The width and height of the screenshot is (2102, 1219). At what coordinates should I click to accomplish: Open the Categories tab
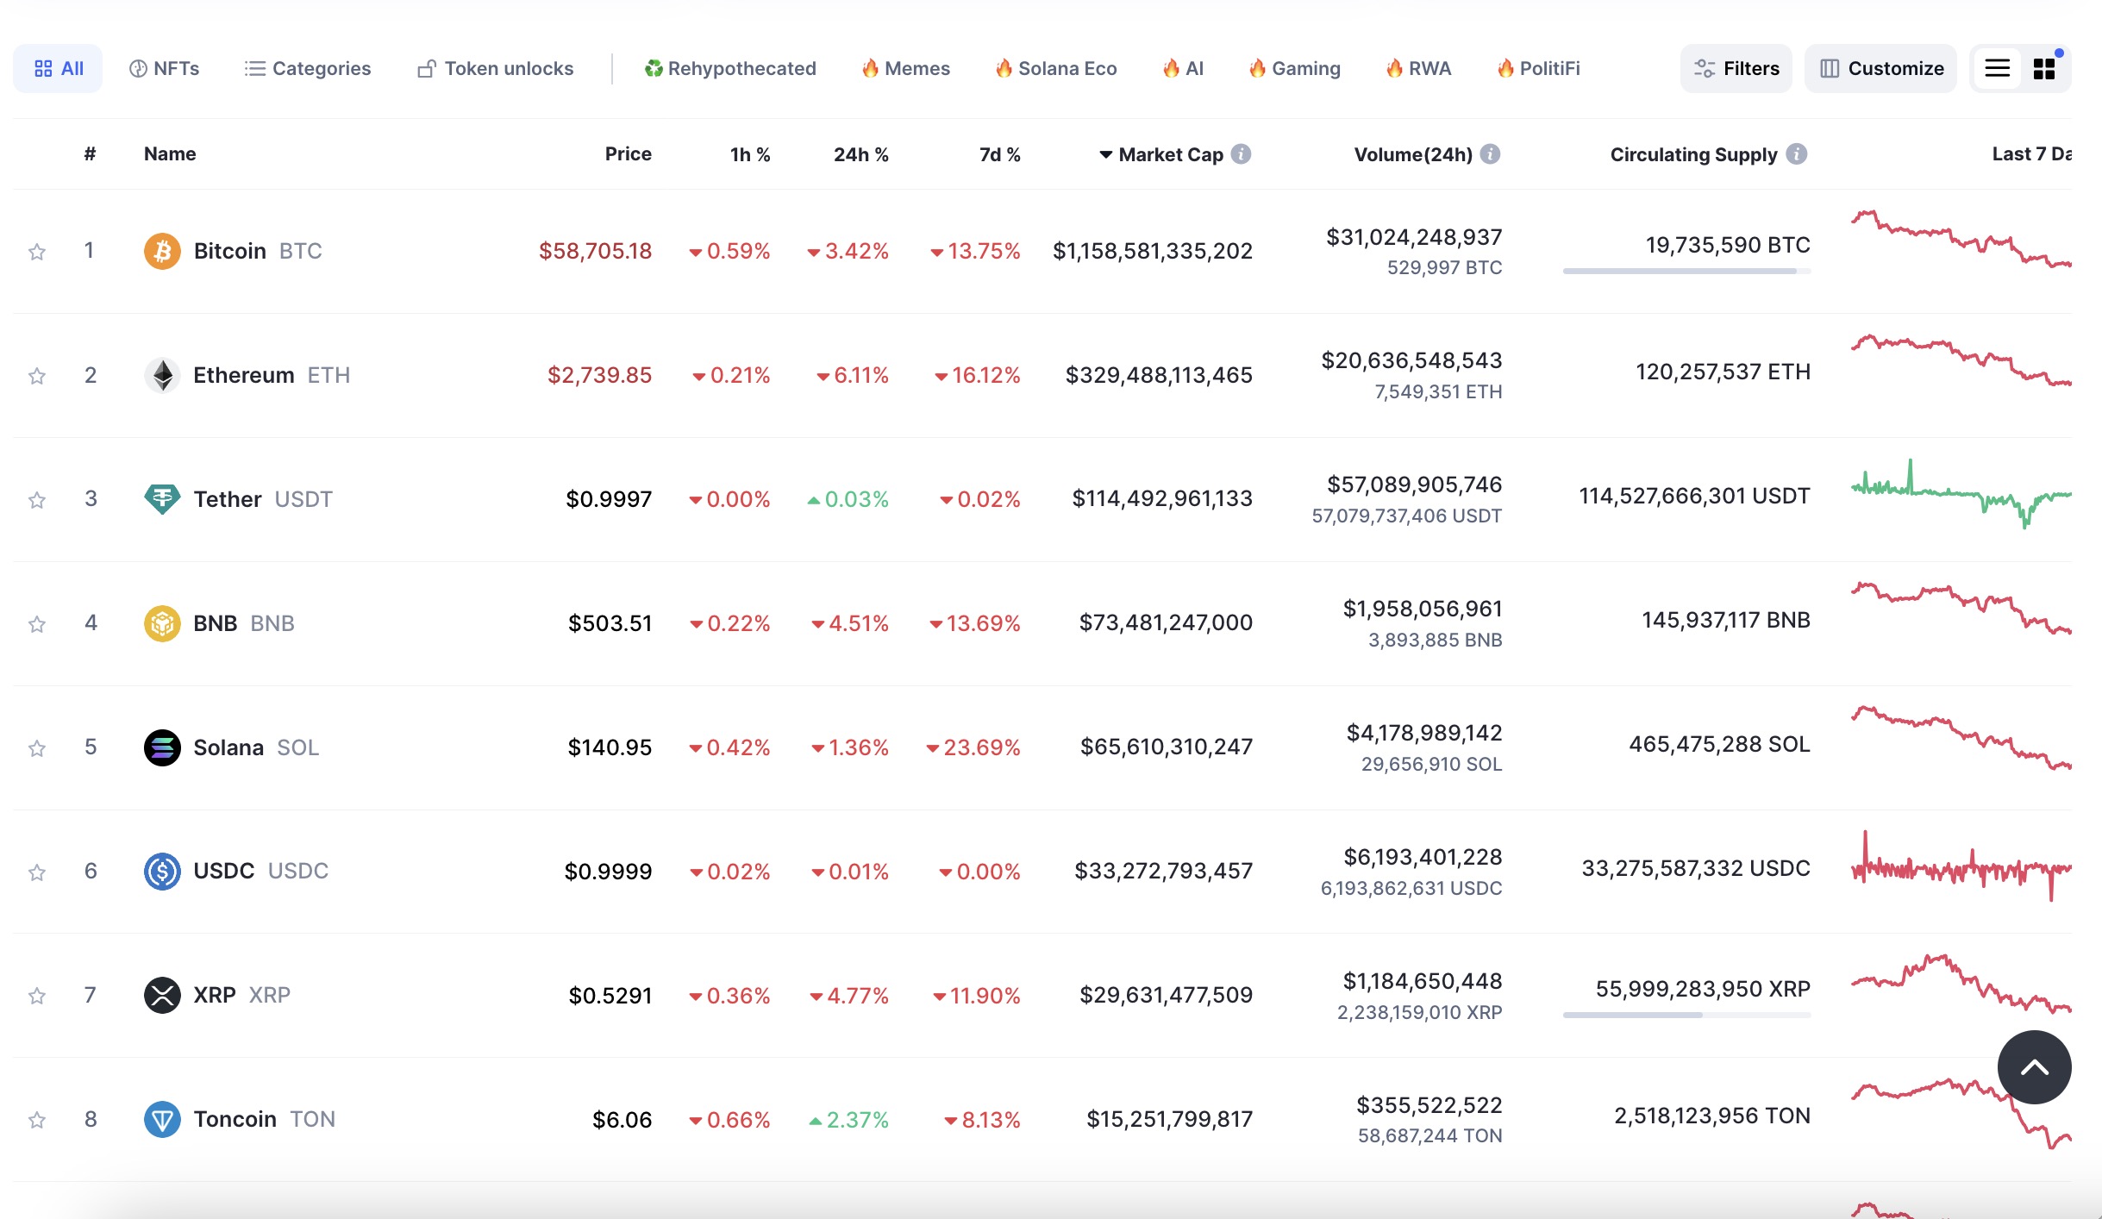[307, 68]
